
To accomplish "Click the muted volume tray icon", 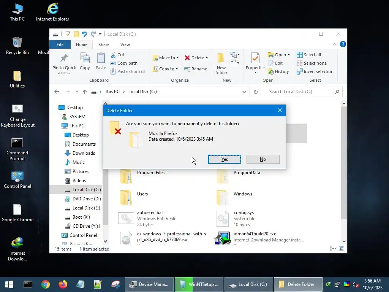I will click(x=356, y=284).
